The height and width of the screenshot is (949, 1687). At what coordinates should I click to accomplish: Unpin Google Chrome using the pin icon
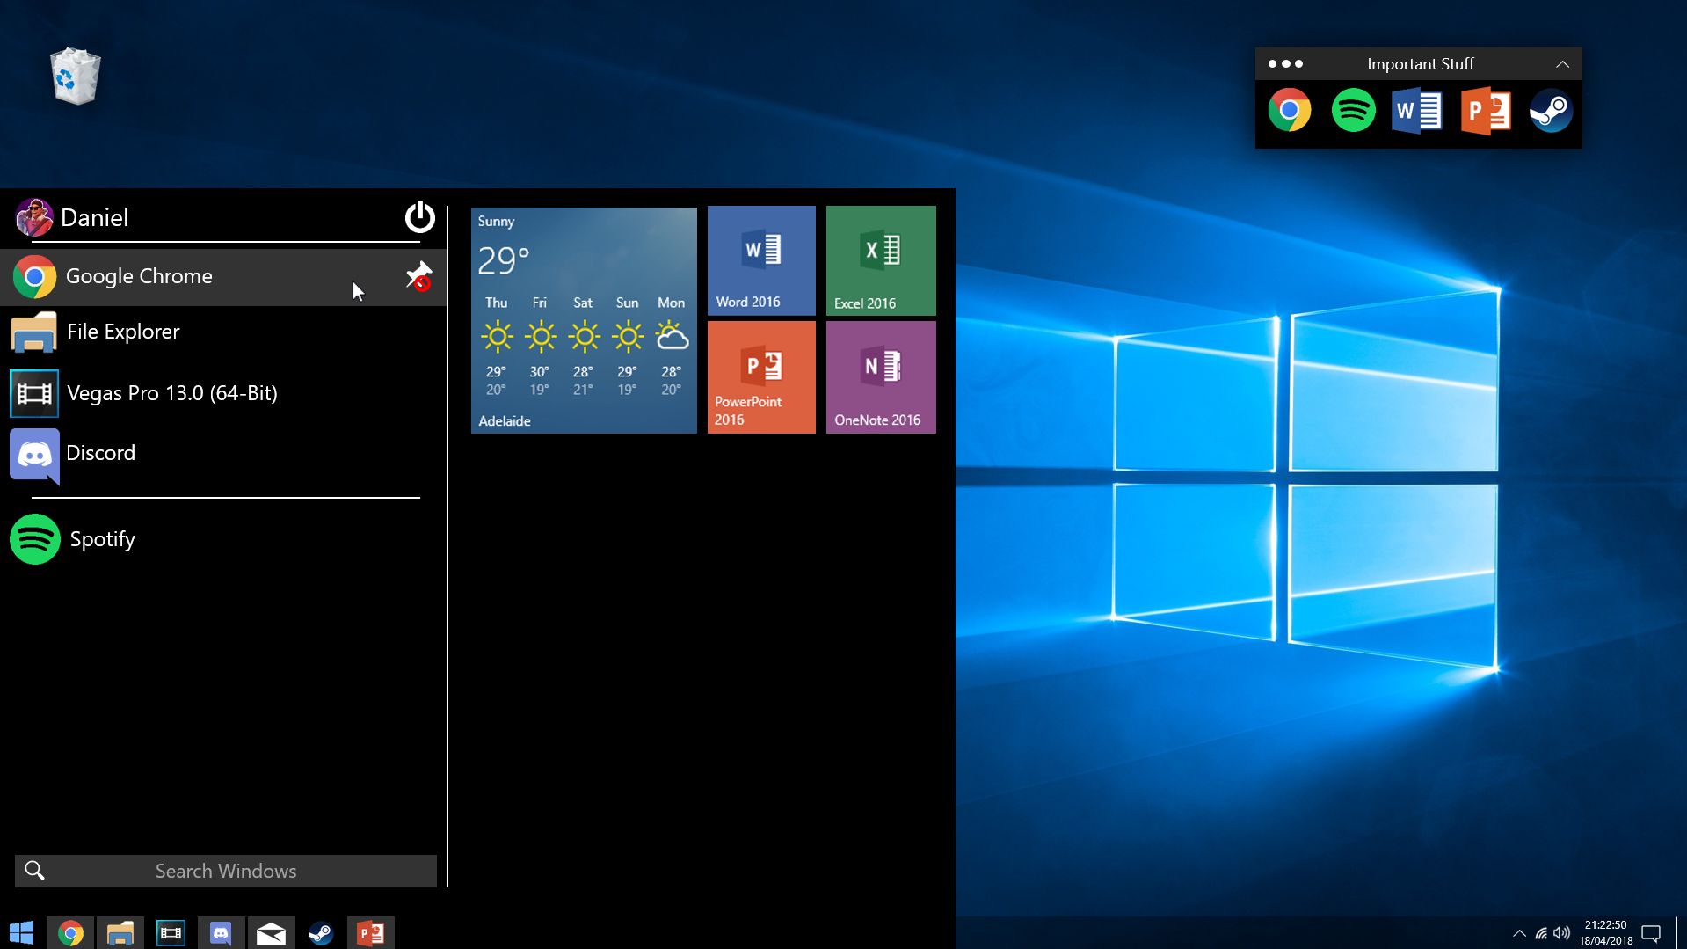pyautogui.click(x=419, y=276)
